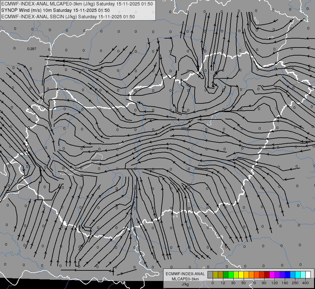The width and height of the screenshot is (315, 289).
Task: Click the legend scale value '12'
Action: coord(223,283)
